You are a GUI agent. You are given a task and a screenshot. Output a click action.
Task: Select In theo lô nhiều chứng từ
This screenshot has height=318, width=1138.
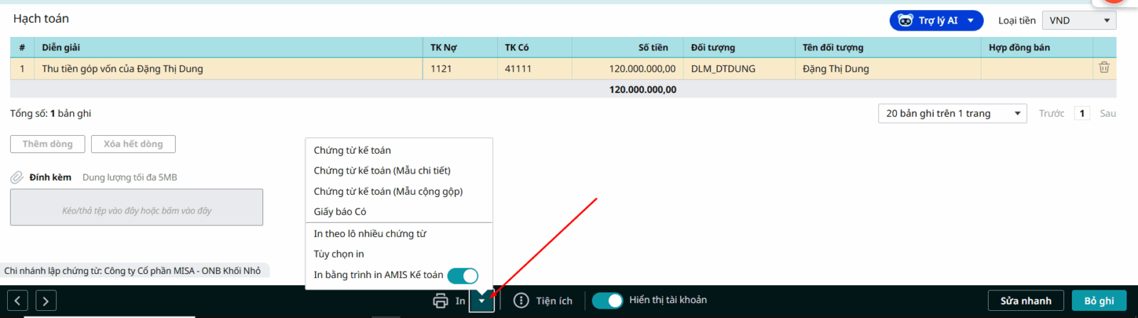pos(370,234)
